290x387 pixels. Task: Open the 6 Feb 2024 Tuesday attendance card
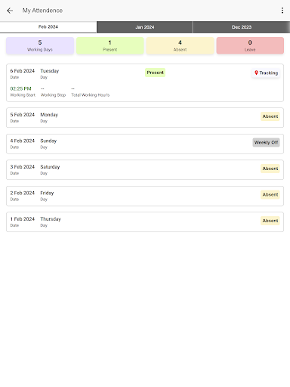click(x=145, y=82)
